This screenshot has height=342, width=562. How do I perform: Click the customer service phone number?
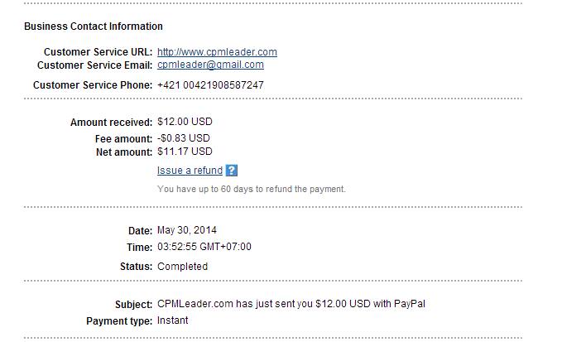(210, 85)
